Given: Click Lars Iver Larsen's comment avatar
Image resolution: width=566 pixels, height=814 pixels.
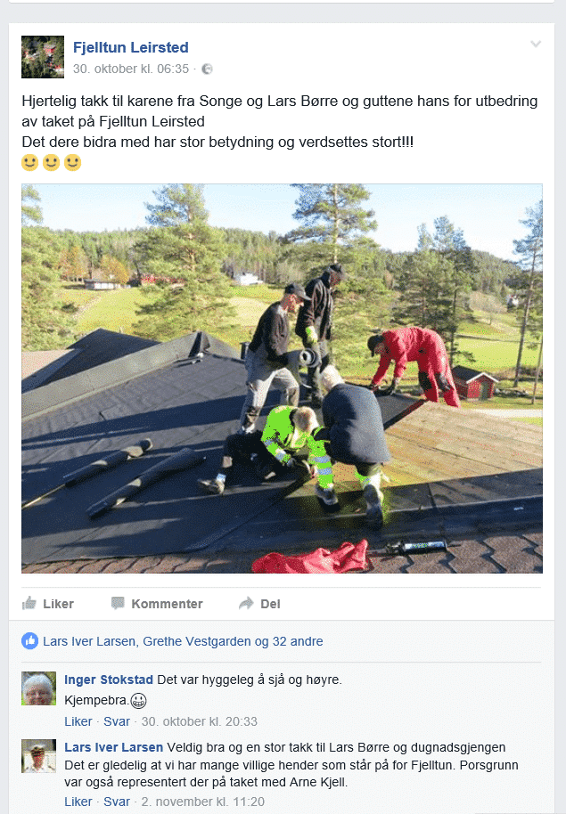Looking at the screenshot, I should [x=38, y=756].
